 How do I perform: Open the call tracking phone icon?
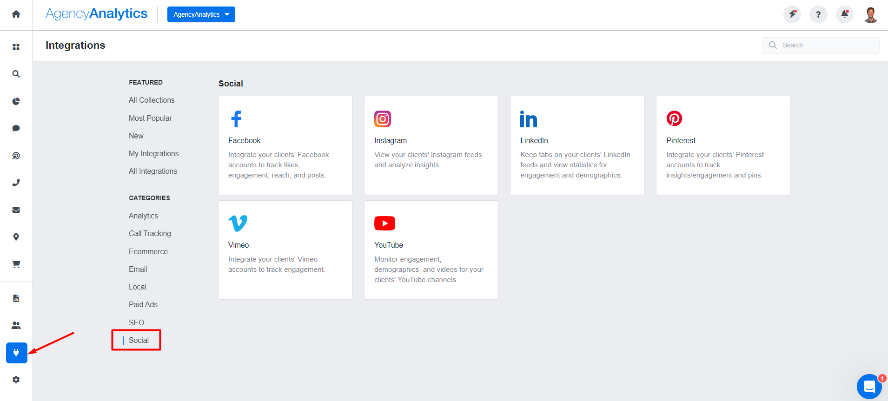pyautogui.click(x=16, y=183)
